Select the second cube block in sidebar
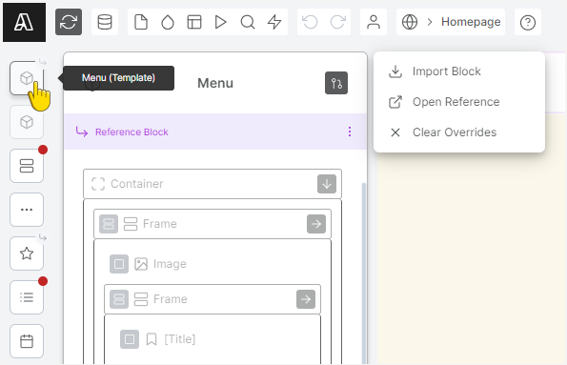 pos(27,122)
